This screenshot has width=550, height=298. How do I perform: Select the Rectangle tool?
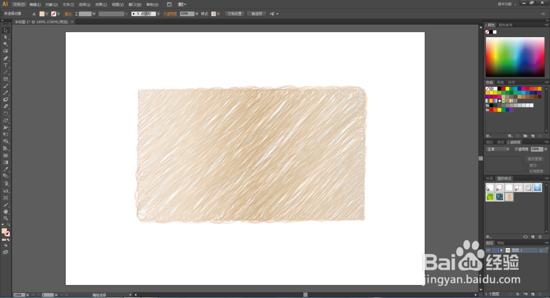coord(5,79)
